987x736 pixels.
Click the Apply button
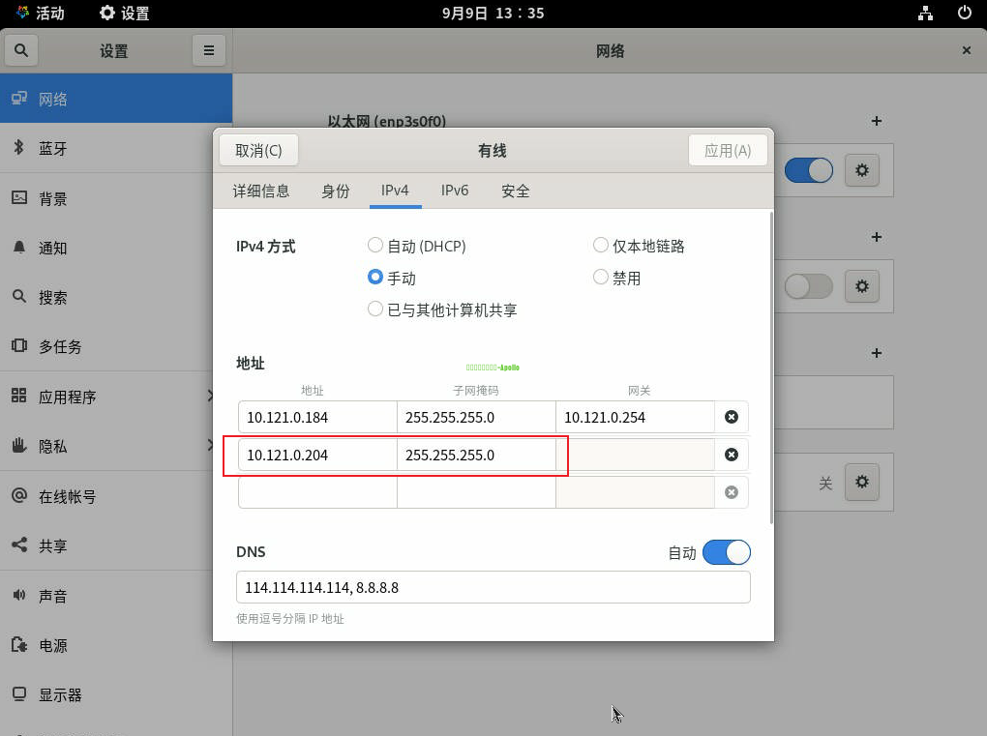[727, 150]
